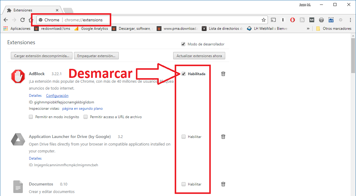Open the Instapaper 'I' extension icon
This screenshot has width=356, height=196.
283,20
